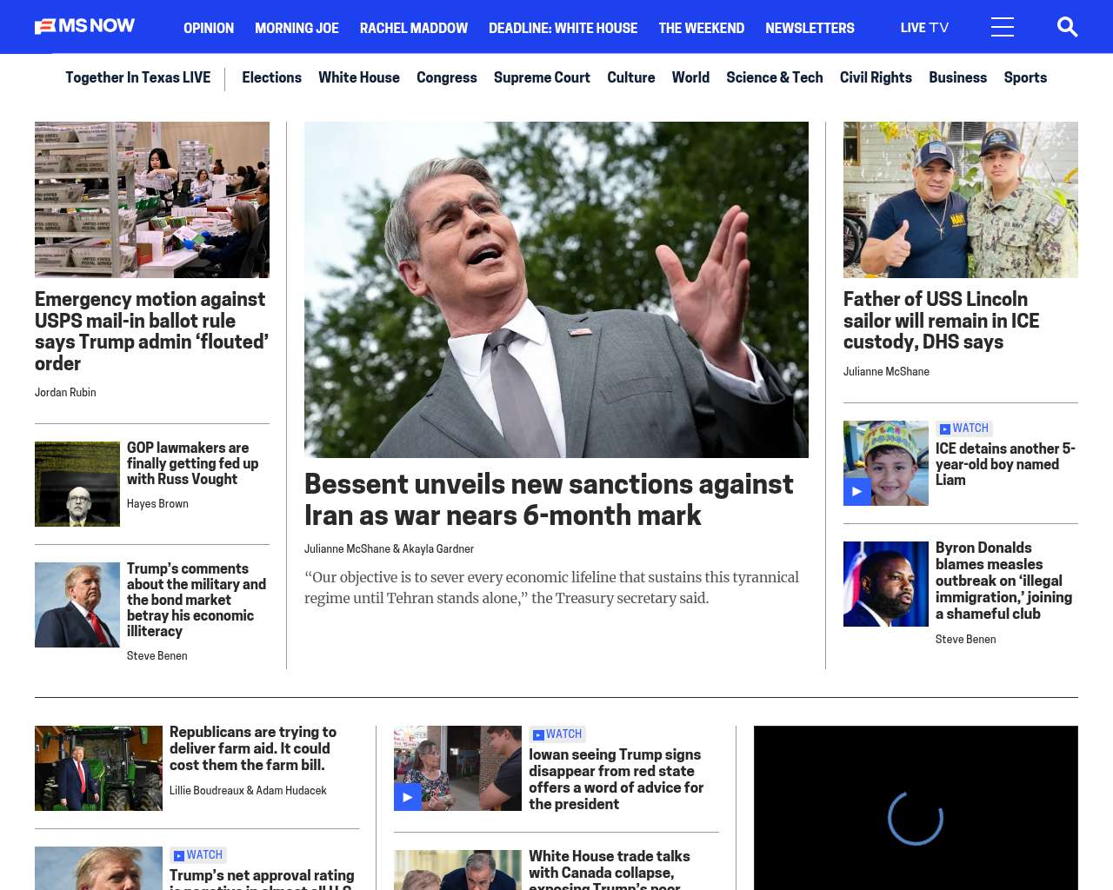Open Russ Vought article thumbnail

77,484
